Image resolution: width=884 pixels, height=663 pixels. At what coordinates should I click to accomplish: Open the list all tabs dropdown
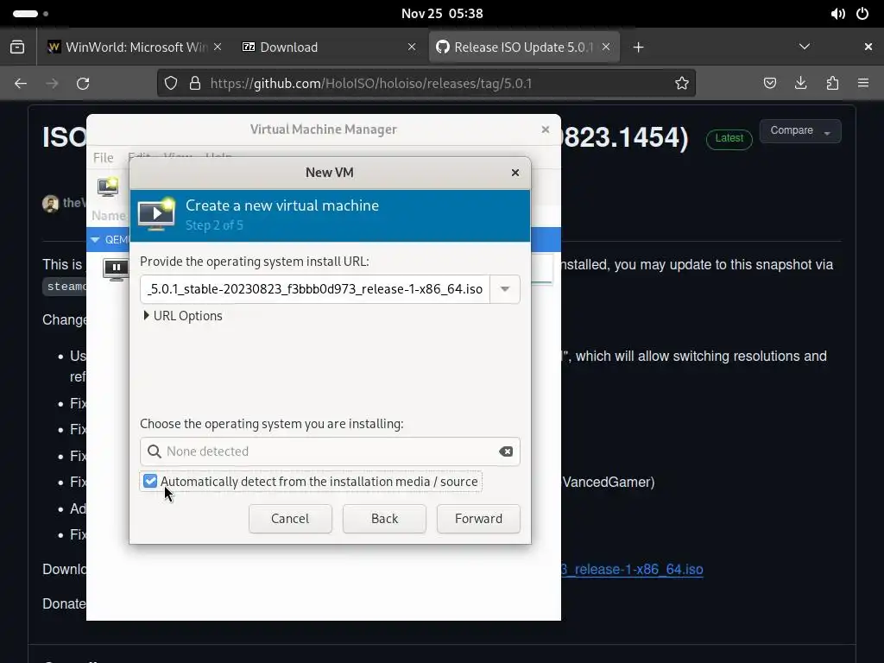805,47
